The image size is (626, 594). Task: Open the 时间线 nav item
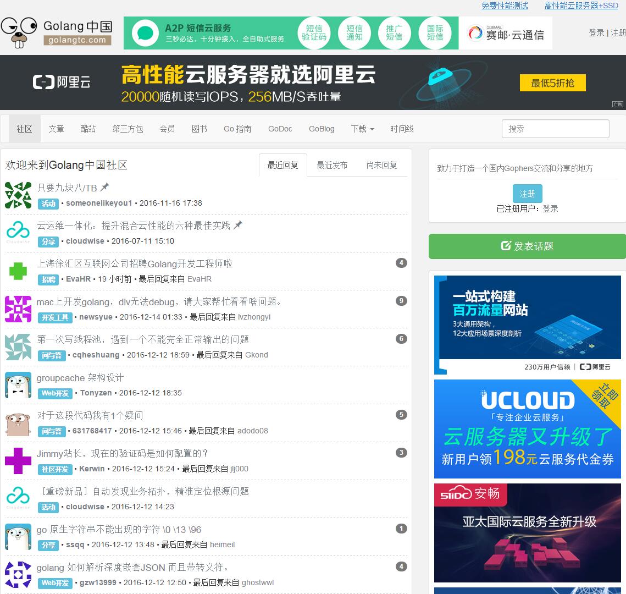pos(402,129)
